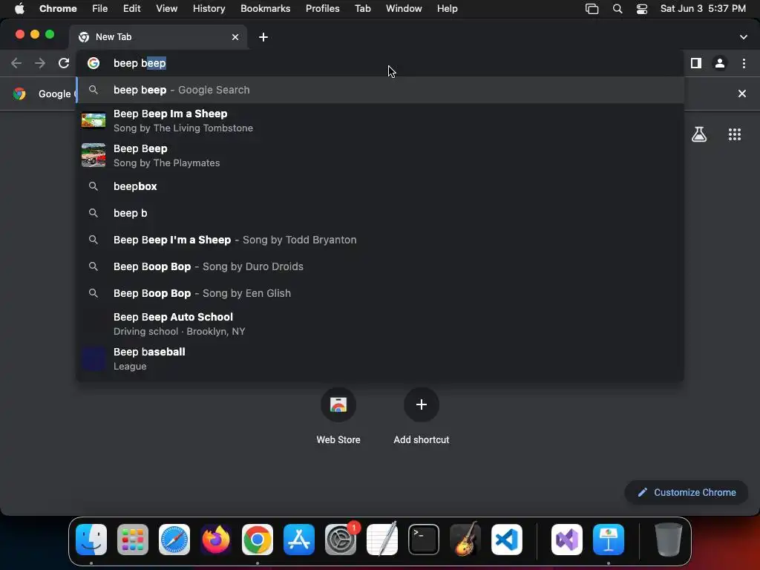Pick Beep Boop Bop by Duro Droids

coord(380,266)
